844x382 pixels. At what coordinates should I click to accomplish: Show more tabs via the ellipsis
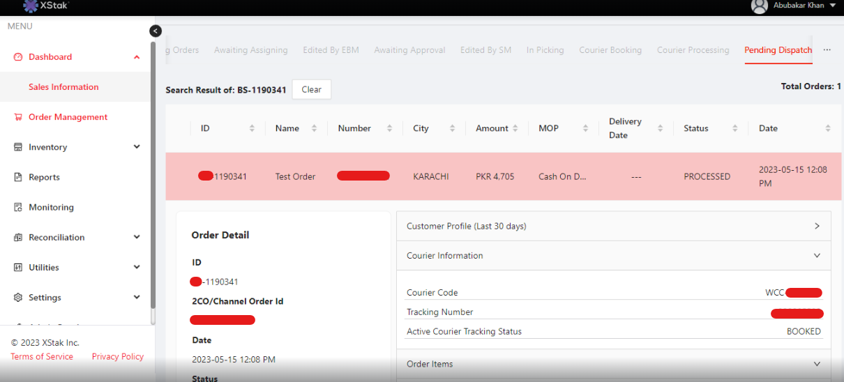pyautogui.click(x=827, y=50)
